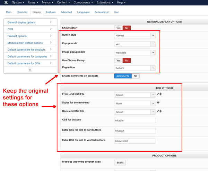This screenshot has height=171, width=208.
Task: Go to Default parameters for DIVs
Action: tap(24, 63)
